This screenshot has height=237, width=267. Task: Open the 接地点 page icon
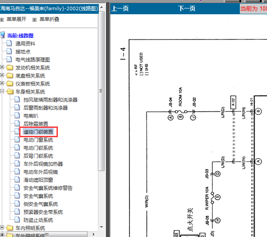coord(9,51)
